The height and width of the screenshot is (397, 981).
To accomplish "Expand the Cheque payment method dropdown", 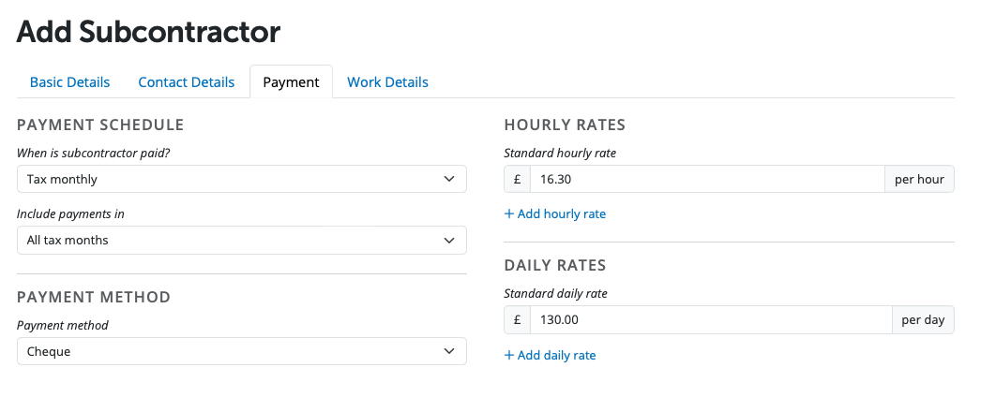I will point(241,351).
